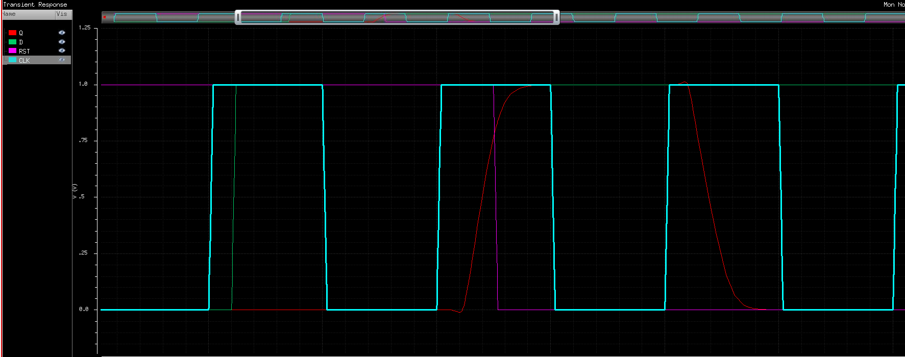The image size is (905, 357).
Task: Toggle the CLK trace eye icon
Action: pos(62,60)
